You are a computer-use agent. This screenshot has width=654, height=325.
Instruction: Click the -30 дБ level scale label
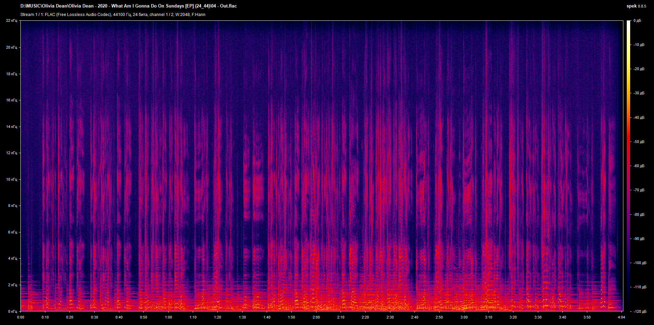click(x=639, y=93)
